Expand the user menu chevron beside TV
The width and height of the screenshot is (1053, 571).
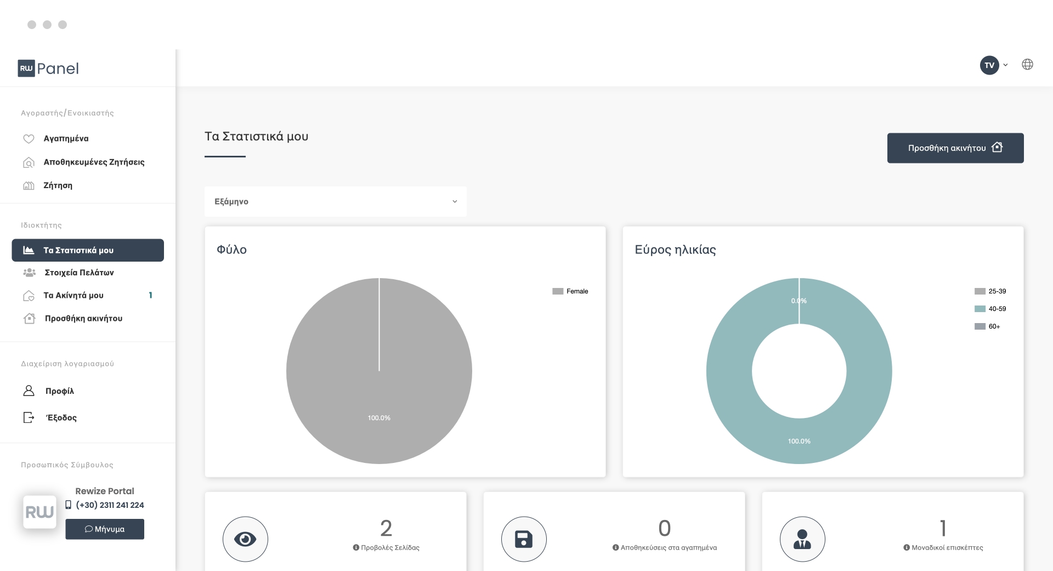coord(1005,65)
